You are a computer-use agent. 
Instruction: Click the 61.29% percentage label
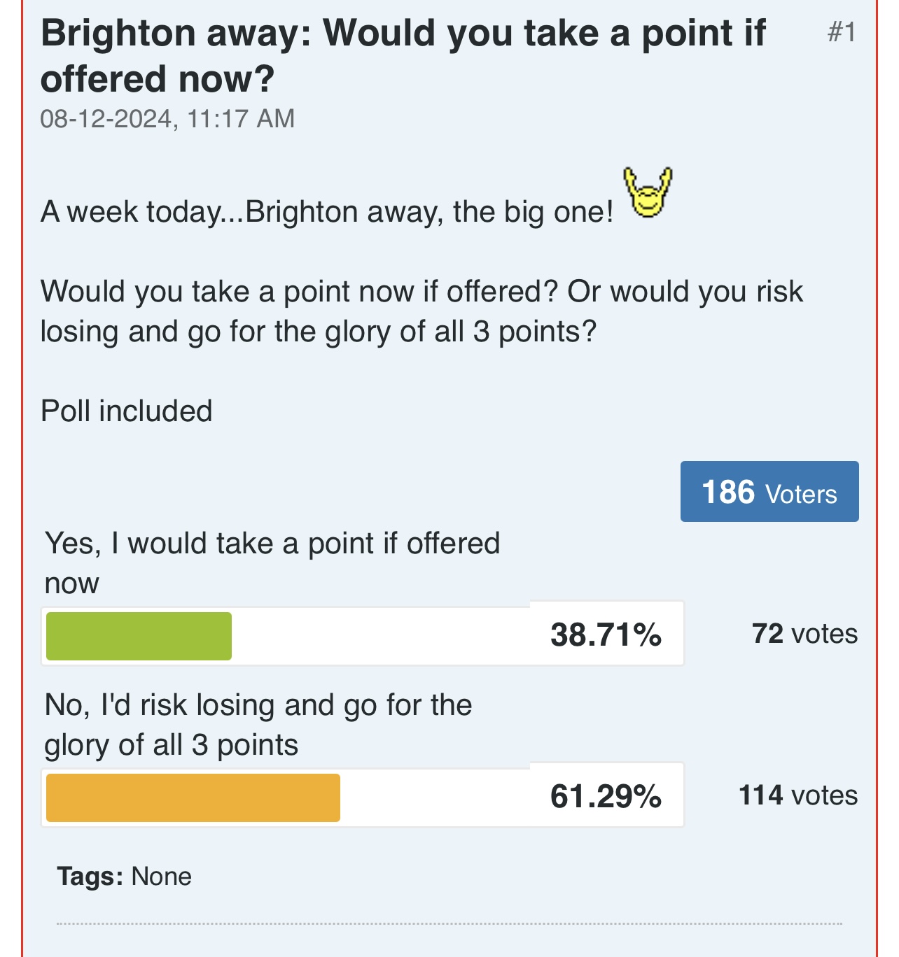pos(606,796)
